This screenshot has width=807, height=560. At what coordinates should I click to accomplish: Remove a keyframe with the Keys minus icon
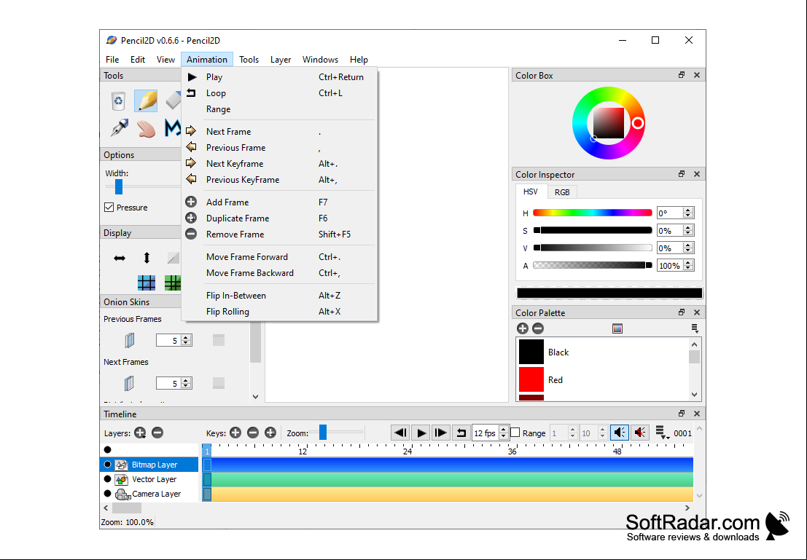tap(253, 433)
